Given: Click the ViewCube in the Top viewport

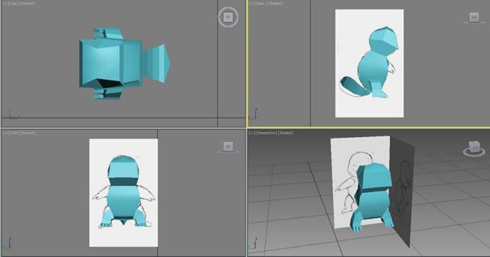Looking at the screenshot, I should pos(228,17).
